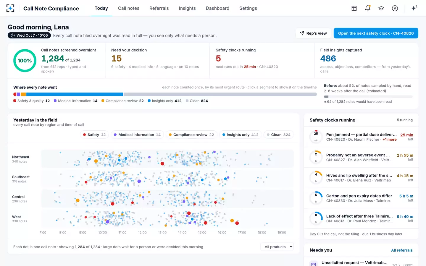Click the 5 h clock dial for CN-40830
The height and width of the screenshot is (266, 426).
(x=316, y=198)
